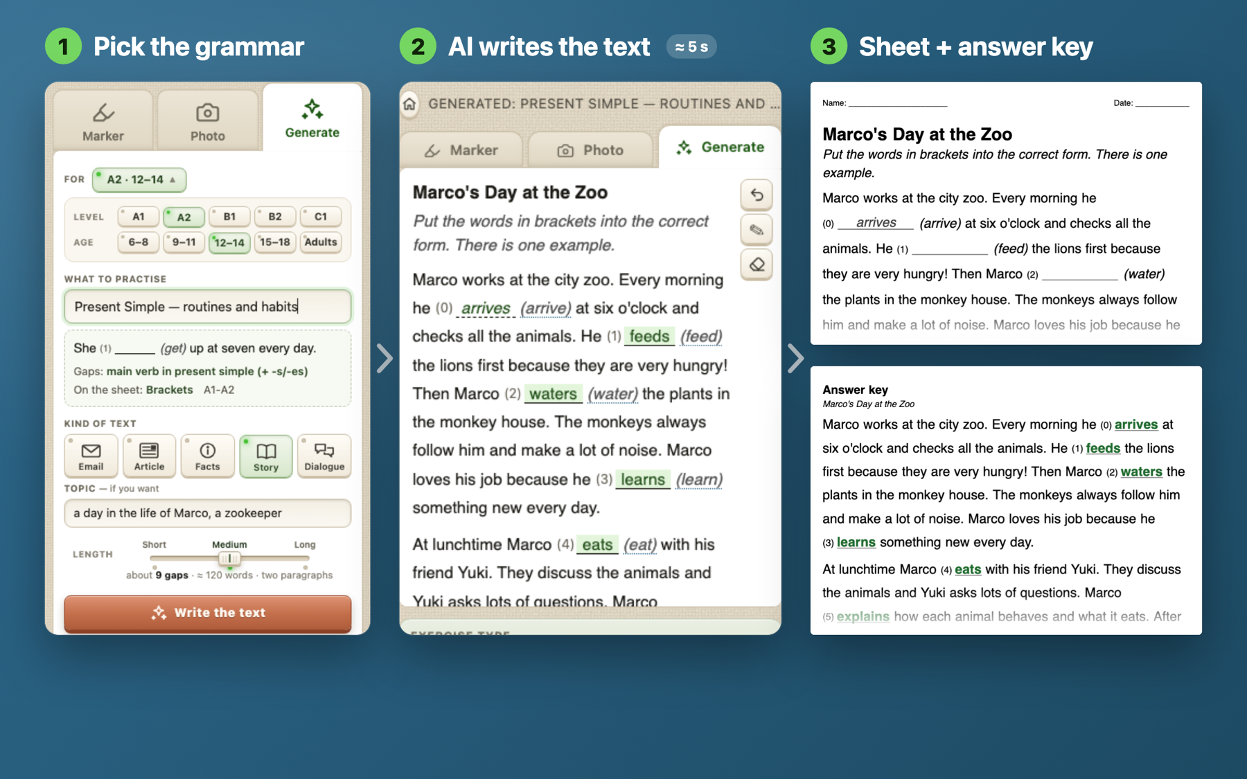1247x779 pixels.
Task: Open the Photo tab in the left panel
Action: tap(207, 120)
